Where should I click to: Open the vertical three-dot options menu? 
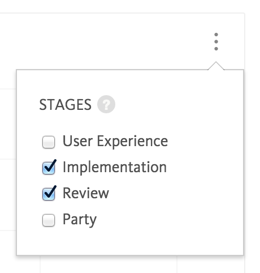[x=216, y=42]
